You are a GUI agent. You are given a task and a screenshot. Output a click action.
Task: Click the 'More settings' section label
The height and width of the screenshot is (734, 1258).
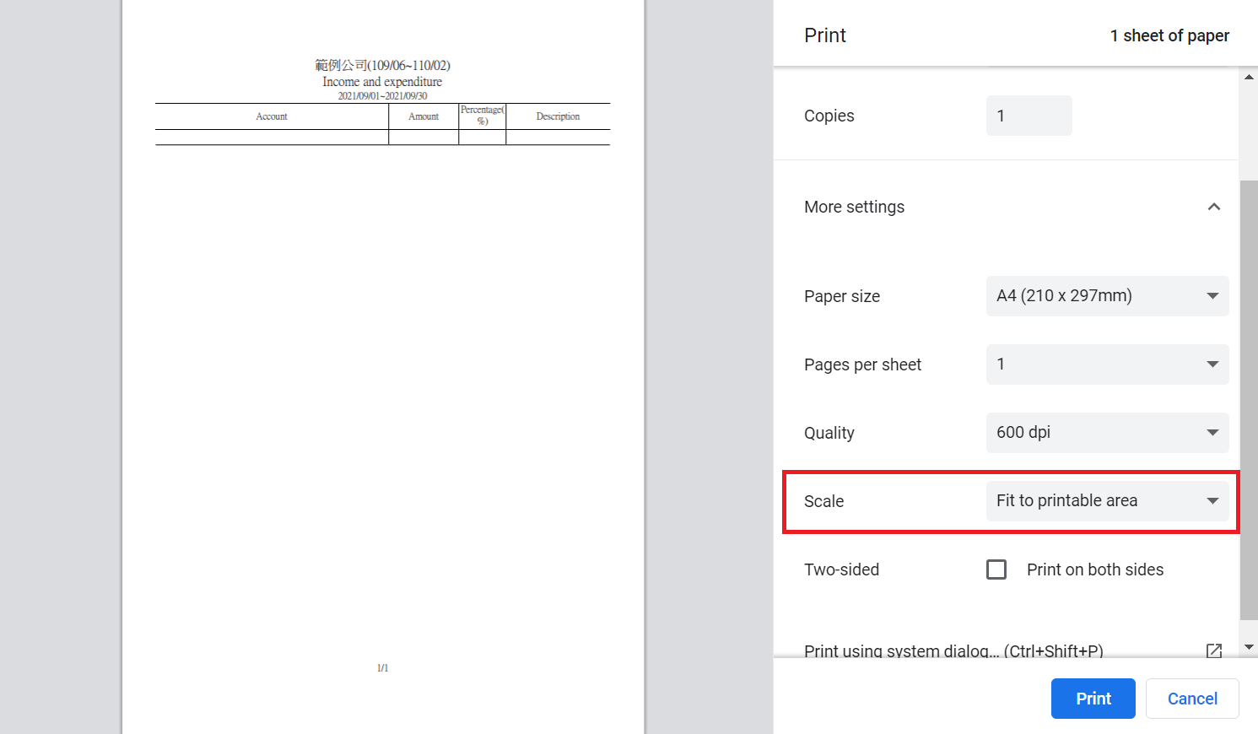click(854, 207)
